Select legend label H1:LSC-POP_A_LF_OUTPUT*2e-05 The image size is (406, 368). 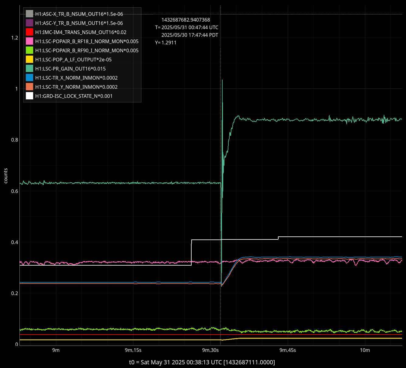[74, 60]
